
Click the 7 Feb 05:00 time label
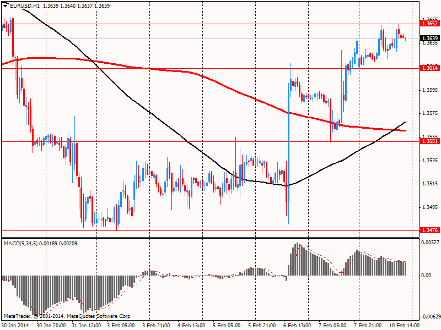tap(333, 326)
